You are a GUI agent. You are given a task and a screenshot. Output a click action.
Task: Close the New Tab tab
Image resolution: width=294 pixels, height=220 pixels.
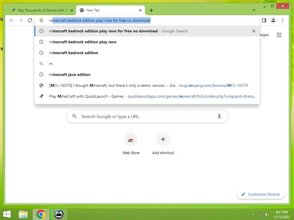pyautogui.click(x=140, y=10)
